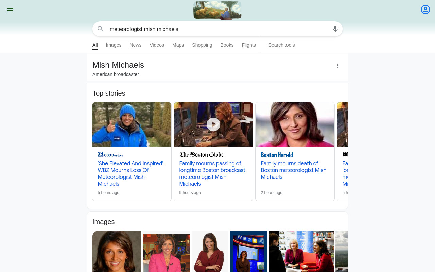Open Boston Herald 'Family mourns death' story
The width and height of the screenshot is (435, 272).
point(294,170)
